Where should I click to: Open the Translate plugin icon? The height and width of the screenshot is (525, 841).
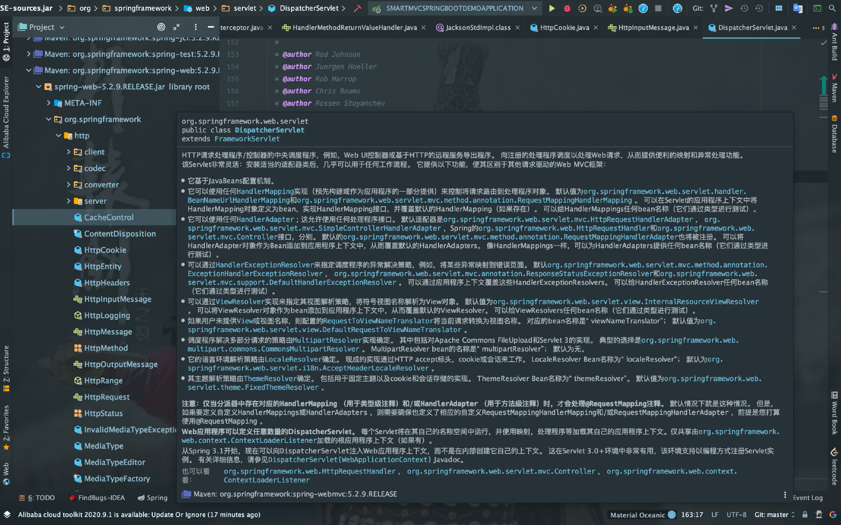(798, 8)
